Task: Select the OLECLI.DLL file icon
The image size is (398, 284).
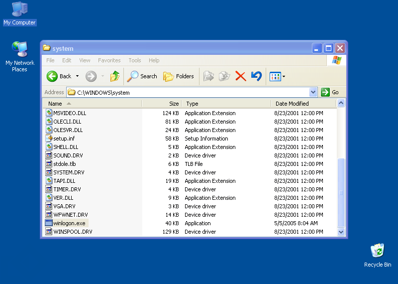Action: pyautogui.click(x=49, y=121)
